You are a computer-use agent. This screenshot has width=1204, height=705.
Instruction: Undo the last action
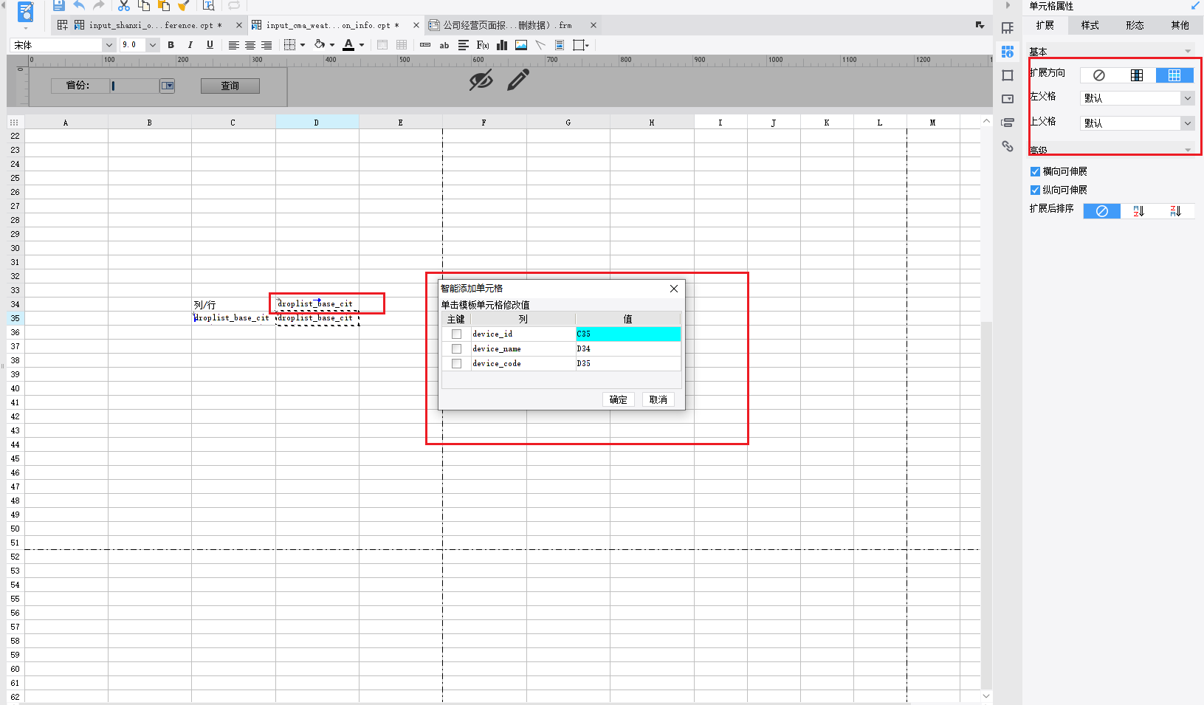tap(79, 5)
